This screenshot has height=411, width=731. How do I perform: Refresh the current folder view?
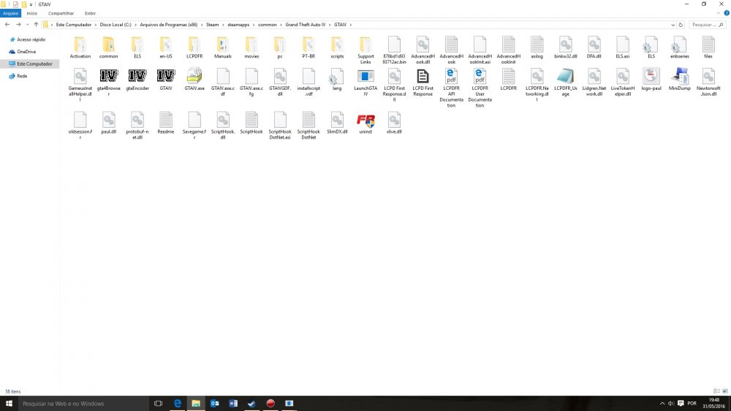tap(681, 25)
